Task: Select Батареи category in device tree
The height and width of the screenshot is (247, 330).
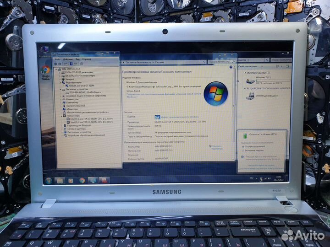Action: tap(68, 79)
